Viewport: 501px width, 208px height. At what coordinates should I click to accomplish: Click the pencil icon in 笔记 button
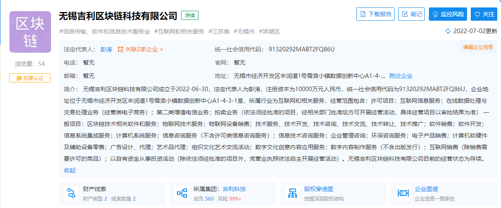[405, 14]
